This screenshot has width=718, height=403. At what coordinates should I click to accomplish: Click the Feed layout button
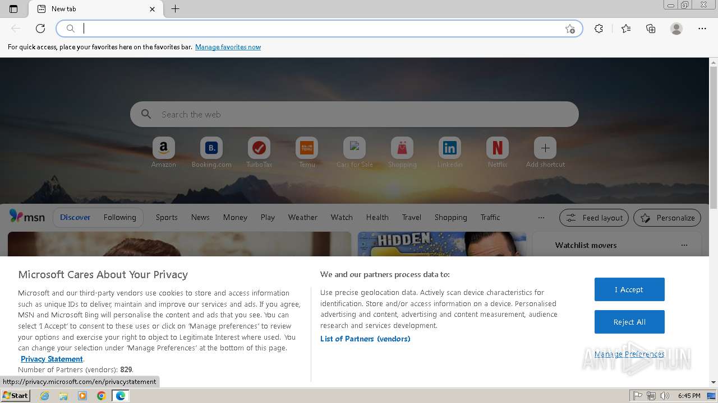595,218
